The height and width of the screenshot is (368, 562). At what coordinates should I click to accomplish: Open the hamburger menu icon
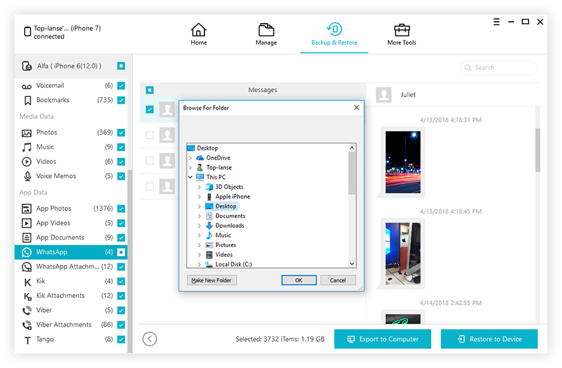[x=496, y=22]
